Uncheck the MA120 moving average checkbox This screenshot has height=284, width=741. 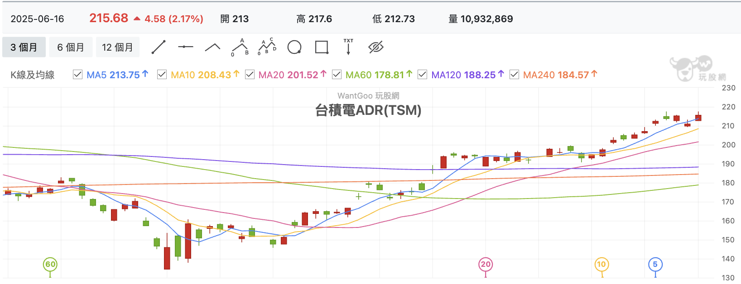pyautogui.click(x=422, y=75)
